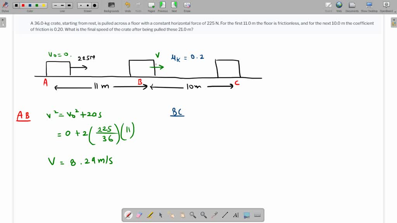Toggle the zoom-in magnifier tool
Viewport: 397px width, 223px height.
(x=193, y=215)
